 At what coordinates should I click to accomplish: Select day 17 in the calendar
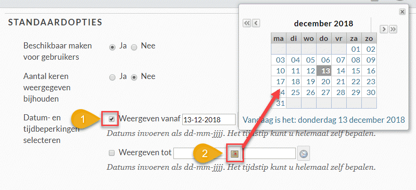coord(278,82)
